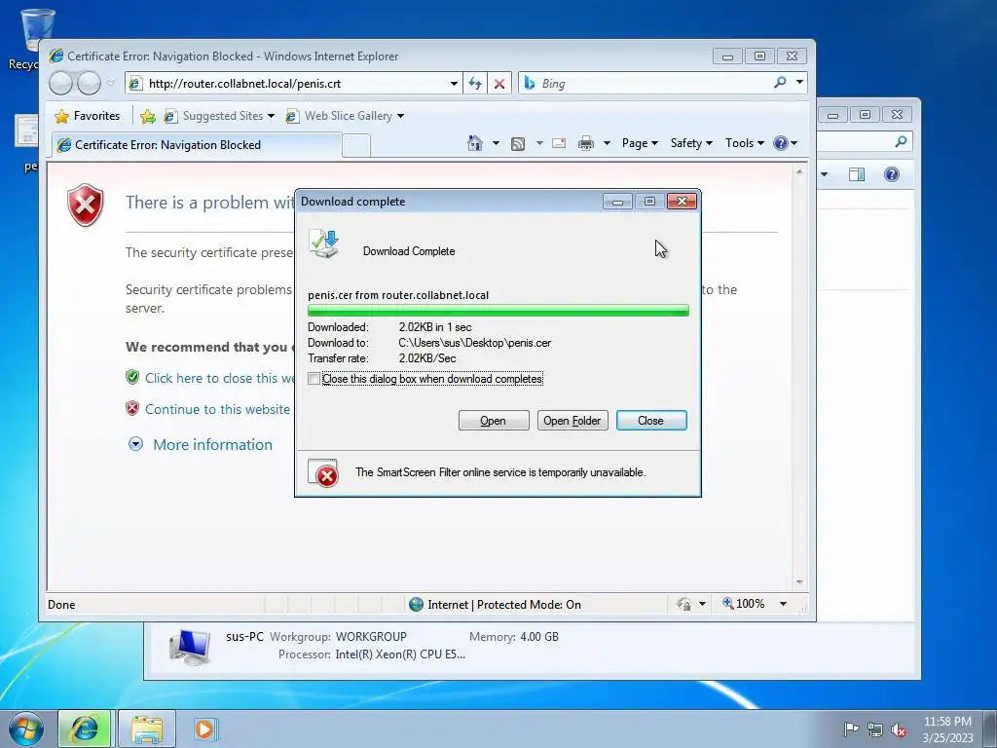
Task: Open the recent pages dropdown arrow
Action: coord(111,84)
